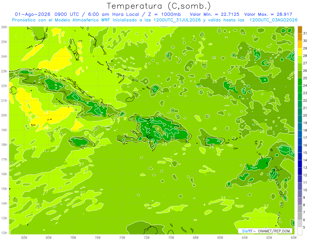
Task: Click the yellow legend swatch between 28 and 29
Action: (x=300, y=52)
